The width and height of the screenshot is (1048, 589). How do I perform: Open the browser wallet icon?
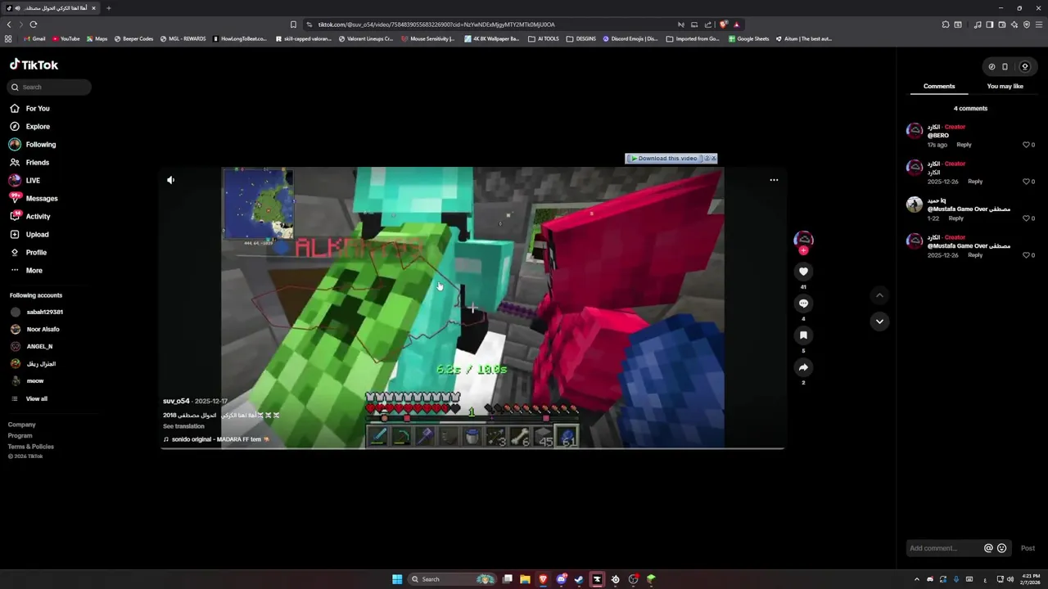1001,25
